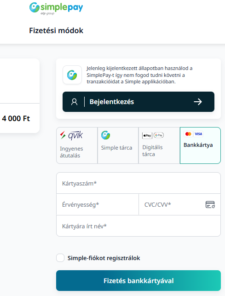Click the SimplePay logo in the header
This screenshot has height=296, width=225.
(56, 8)
